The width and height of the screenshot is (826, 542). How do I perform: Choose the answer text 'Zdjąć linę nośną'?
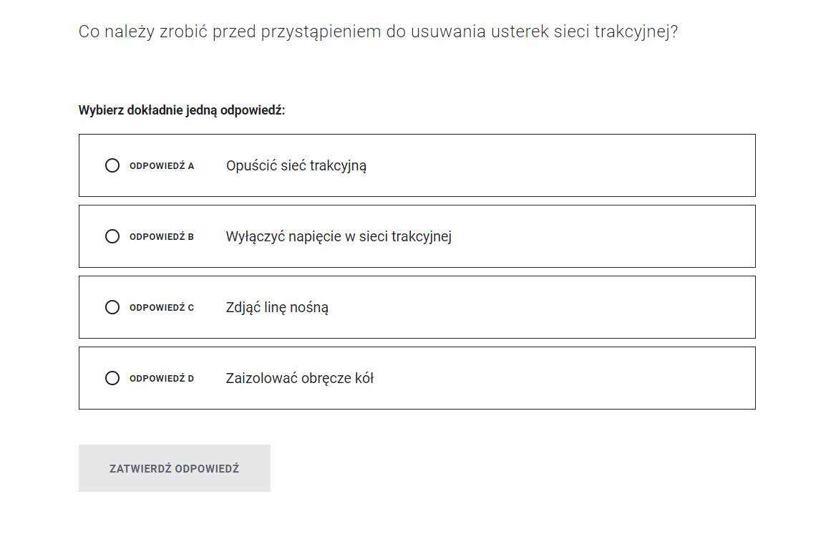277,307
